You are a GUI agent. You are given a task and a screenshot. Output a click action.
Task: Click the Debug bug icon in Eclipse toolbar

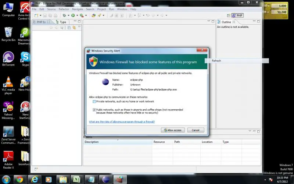click(x=64, y=15)
